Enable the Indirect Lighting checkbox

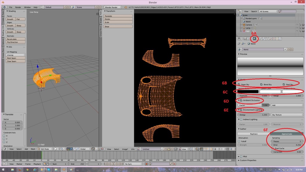[x=241, y=119]
